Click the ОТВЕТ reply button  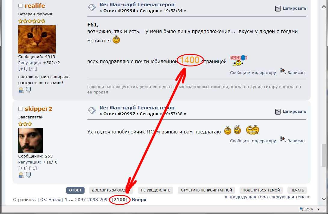tap(75, 190)
